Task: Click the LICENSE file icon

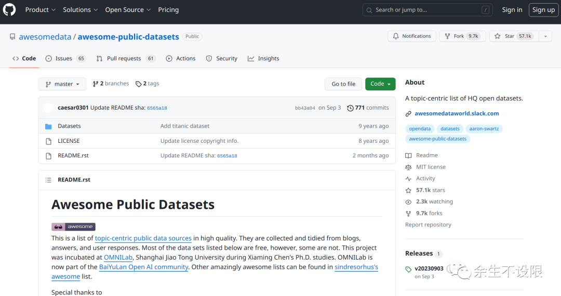Action: (48, 141)
